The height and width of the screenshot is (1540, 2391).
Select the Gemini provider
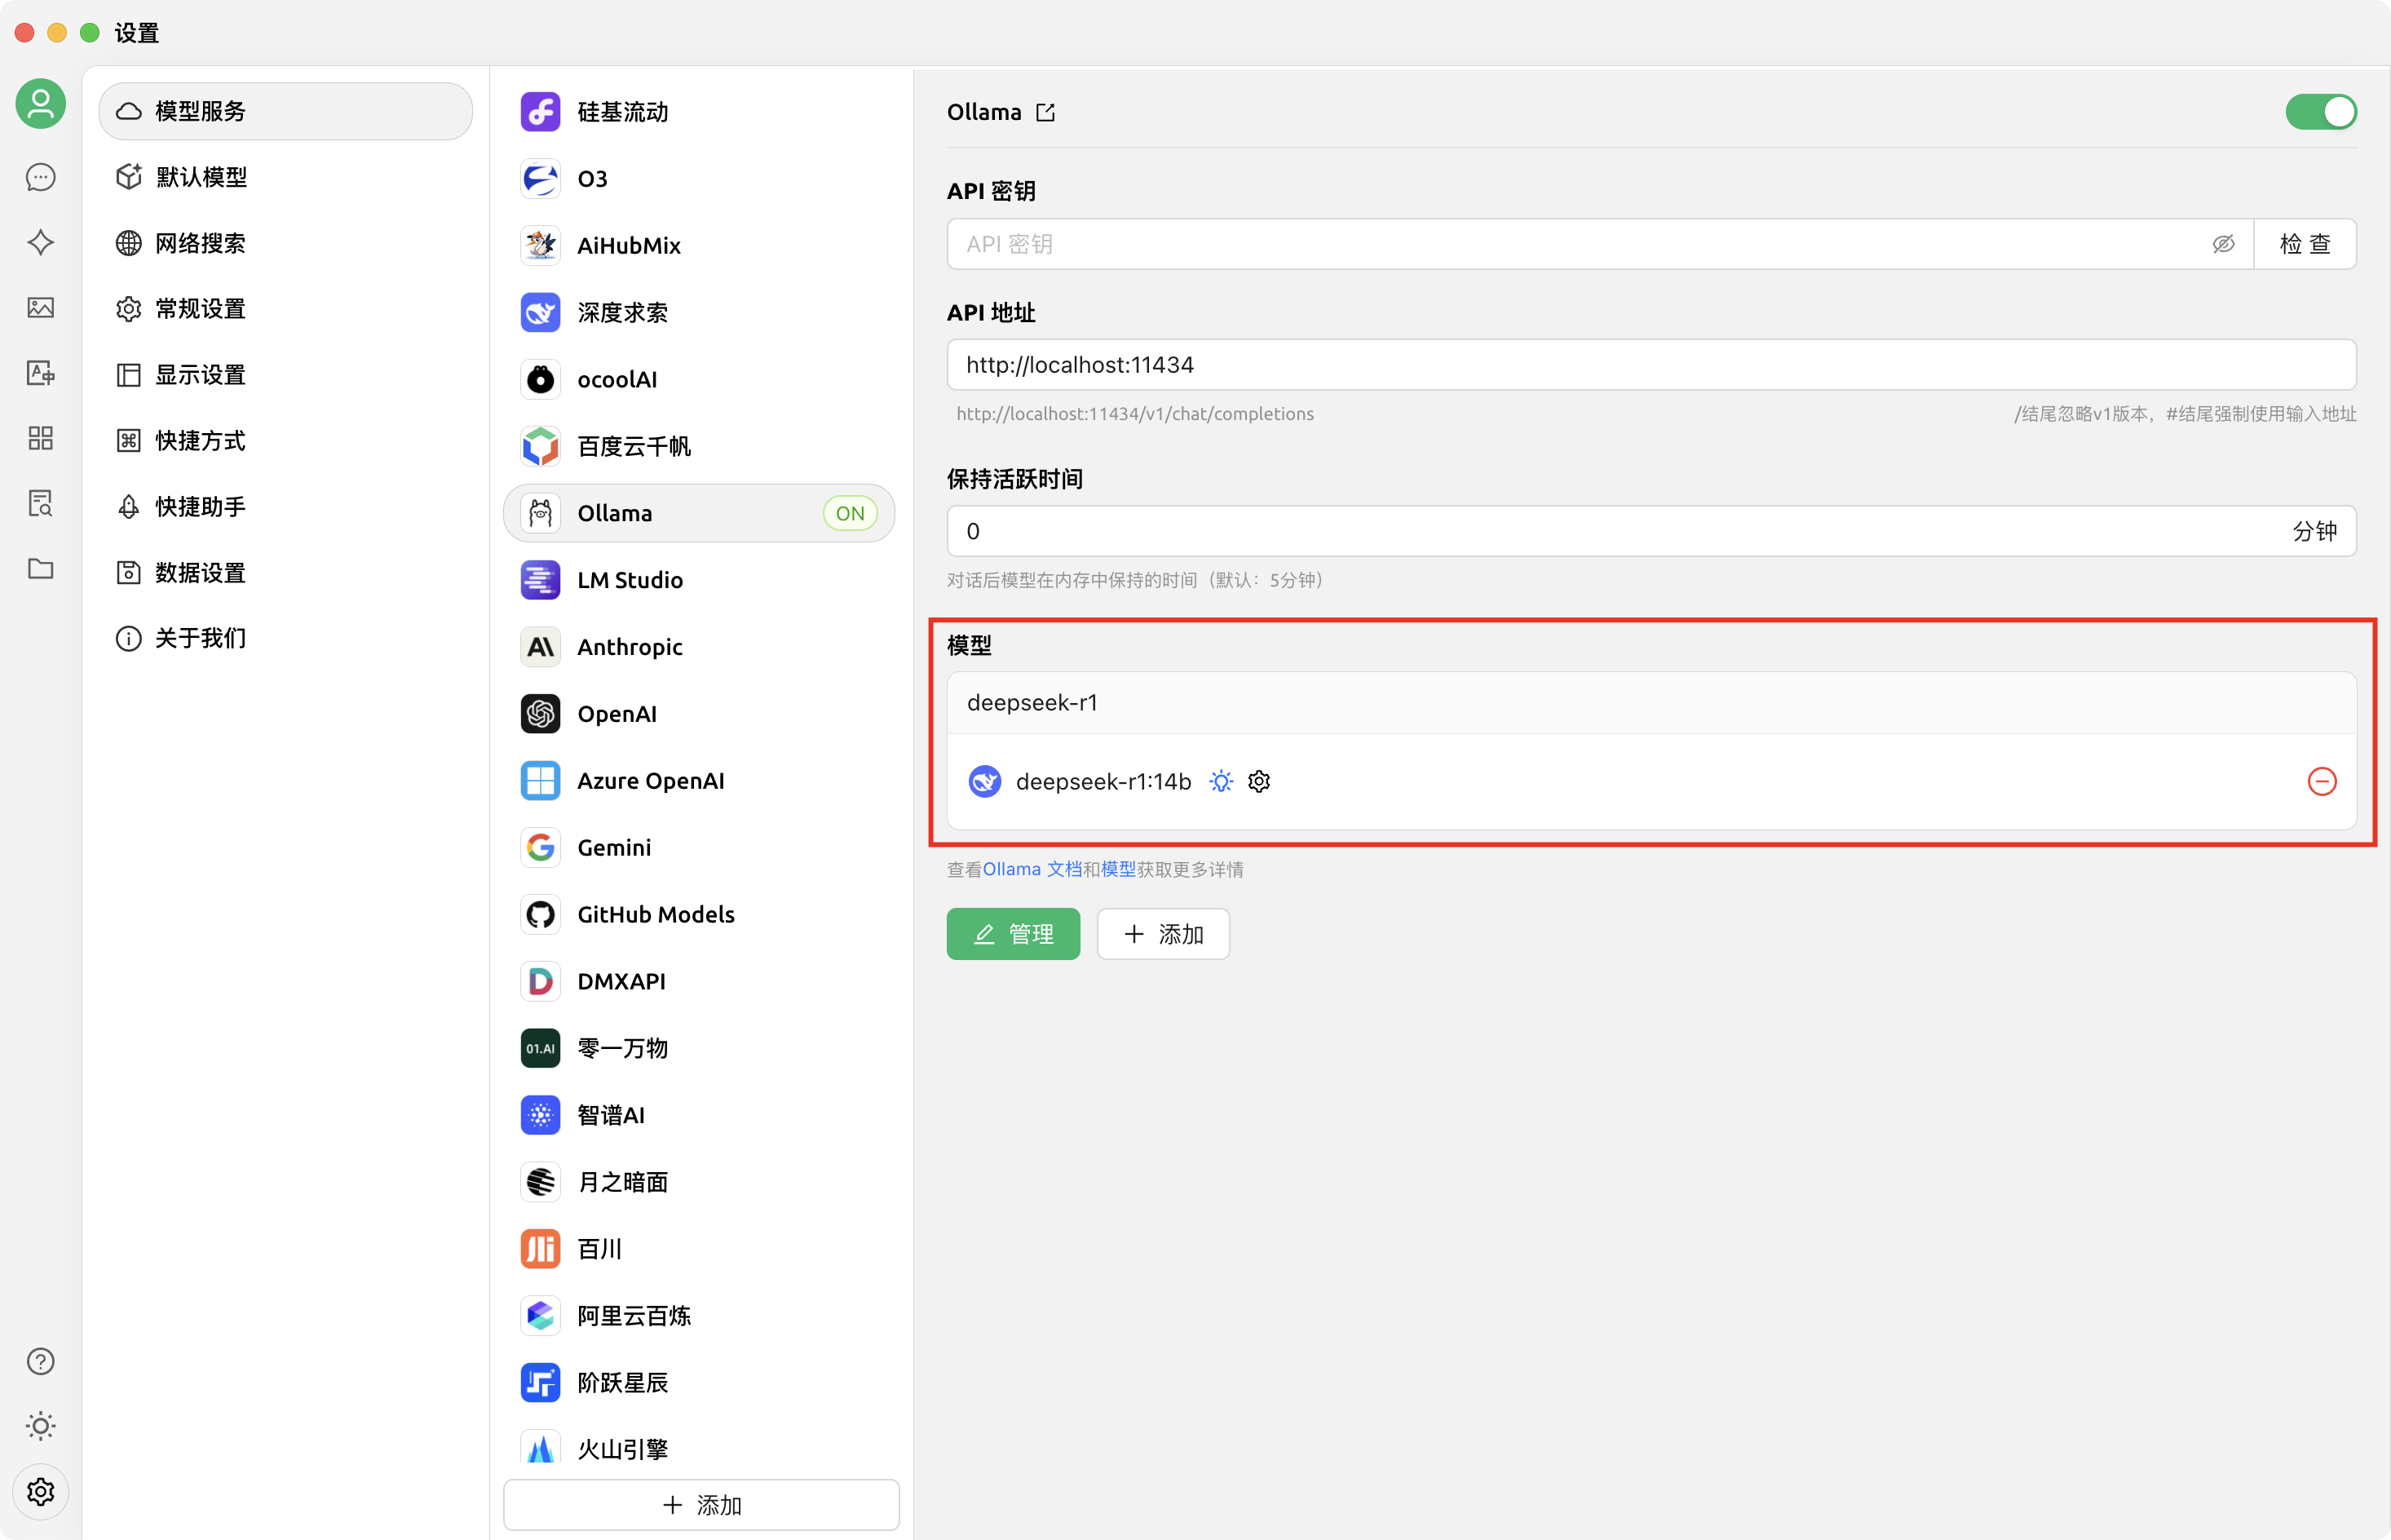coord(700,848)
